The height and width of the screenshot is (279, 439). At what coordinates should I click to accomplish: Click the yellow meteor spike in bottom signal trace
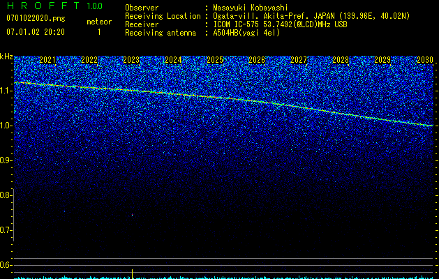point(132,273)
